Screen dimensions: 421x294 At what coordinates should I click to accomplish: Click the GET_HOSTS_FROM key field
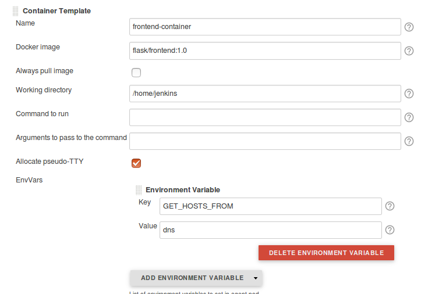[270, 206]
